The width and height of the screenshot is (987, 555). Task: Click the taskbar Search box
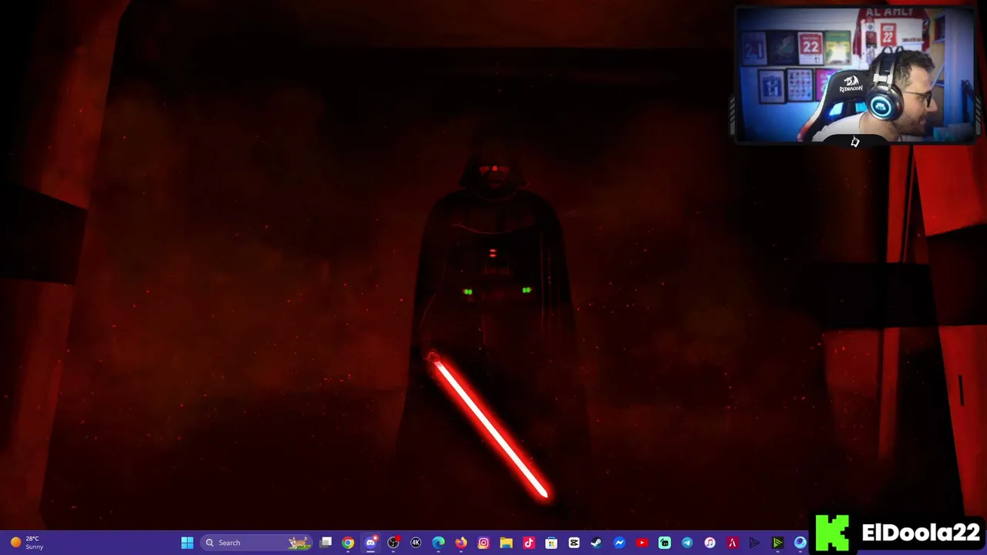click(256, 543)
